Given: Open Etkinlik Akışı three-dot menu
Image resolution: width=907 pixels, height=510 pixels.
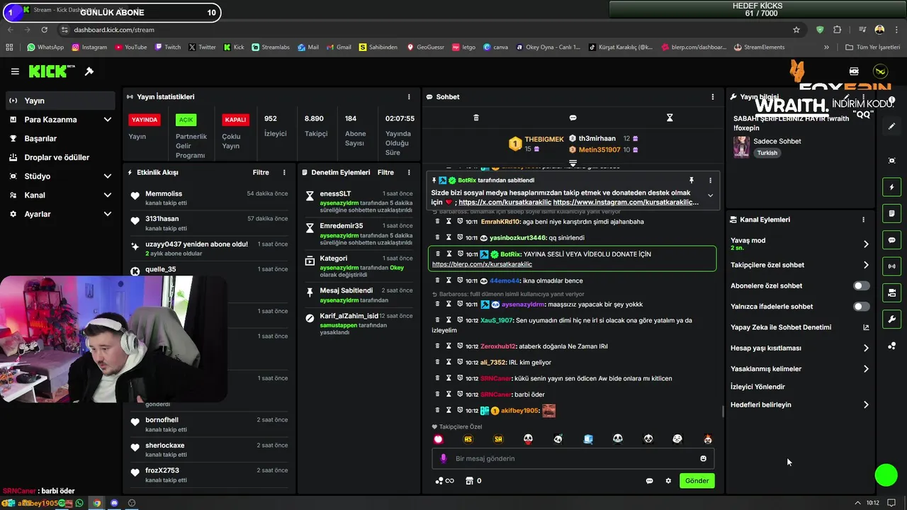Looking at the screenshot, I should pyautogui.click(x=284, y=173).
